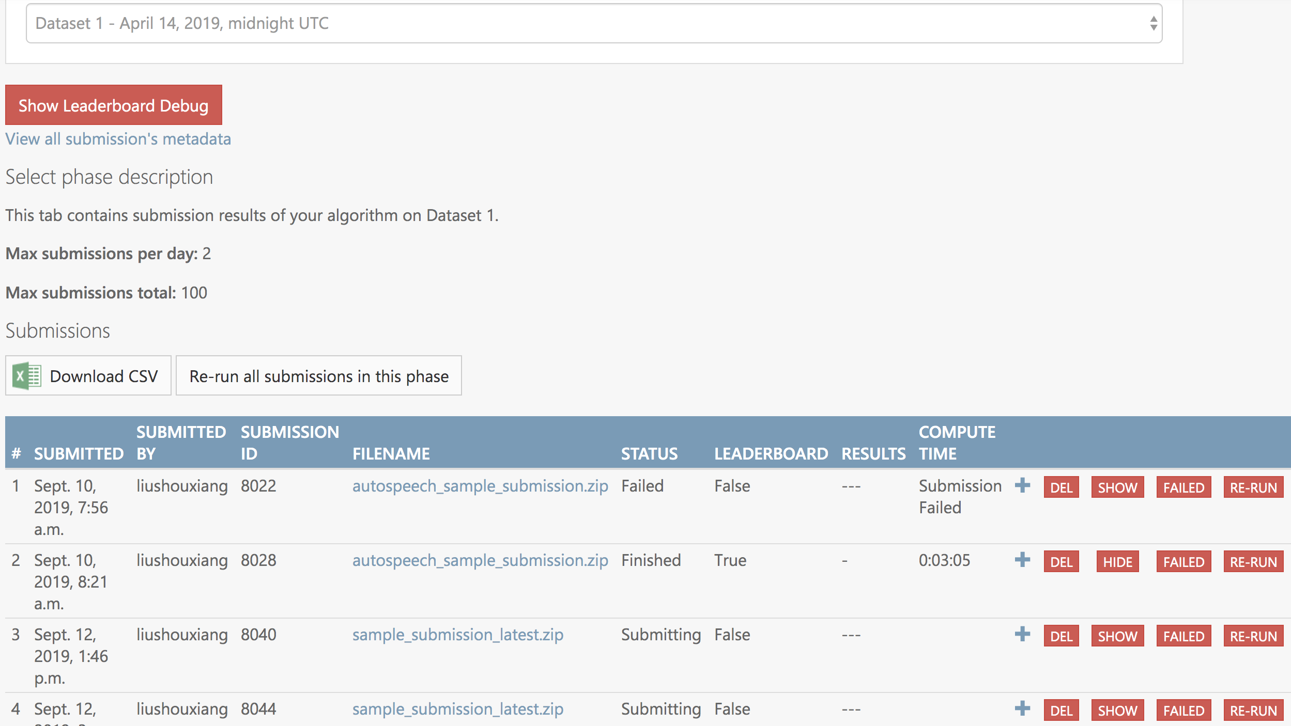The width and height of the screenshot is (1291, 726).
Task: Hide submission 8028 from the leaderboard
Action: (x=1118, y=561)
